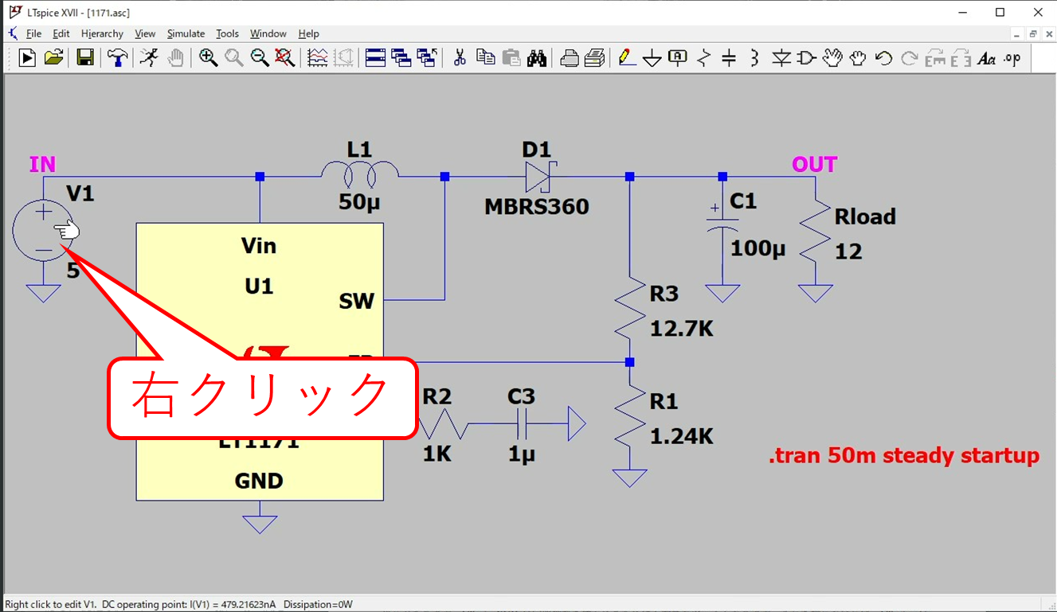Select the Place Diode tool
1057x612 pixels.
pos(781,57)
